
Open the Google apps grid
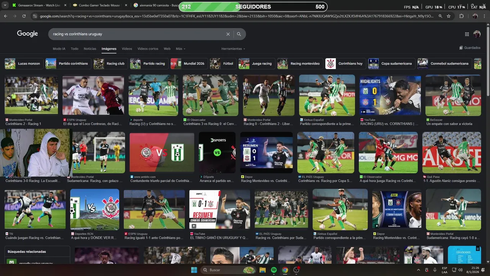tap(467, 34)
